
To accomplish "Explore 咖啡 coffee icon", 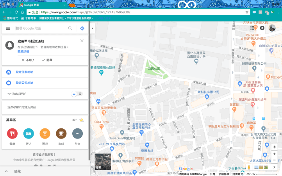I will coord(61,133).
